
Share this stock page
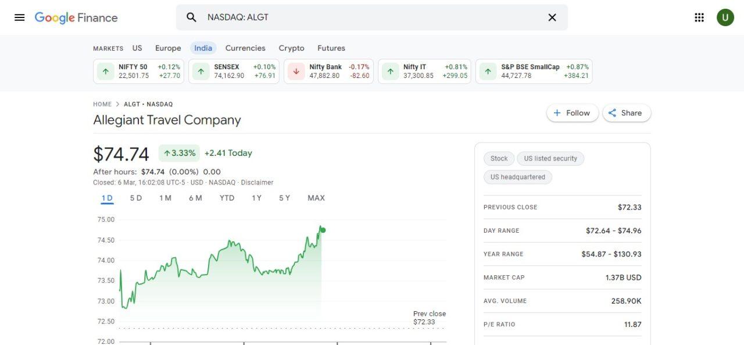pos(627,113)
